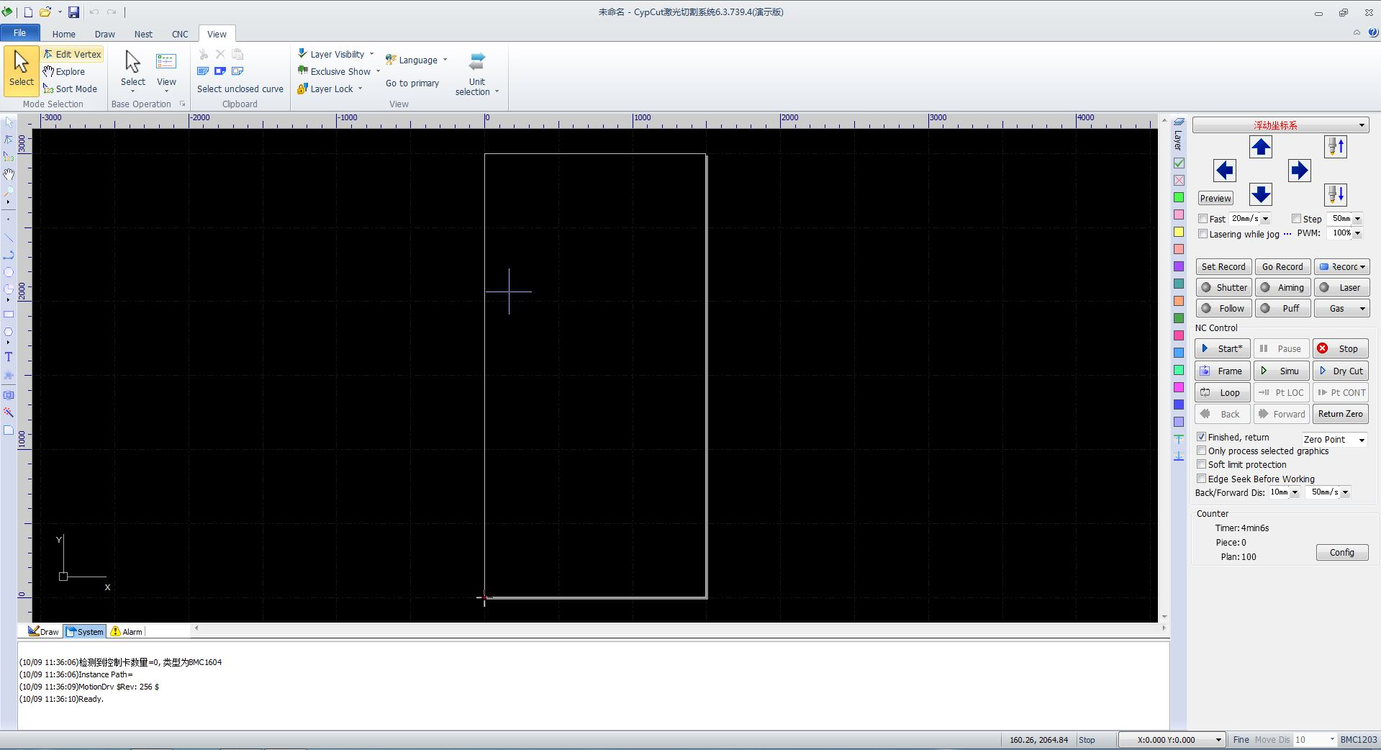Image resolution: width=1381 pixels, height=750 pixels.
Task: Uncheck Finished, return option
Action: 1201,437
